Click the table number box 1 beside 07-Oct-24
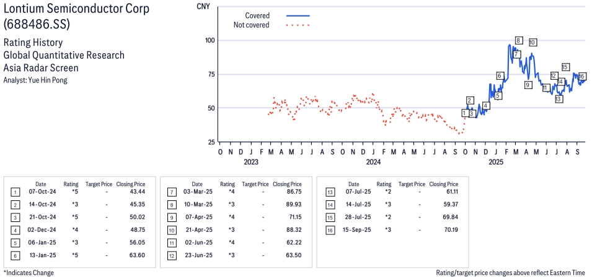The width and height of the screenshot is (592, 277). 14,193
